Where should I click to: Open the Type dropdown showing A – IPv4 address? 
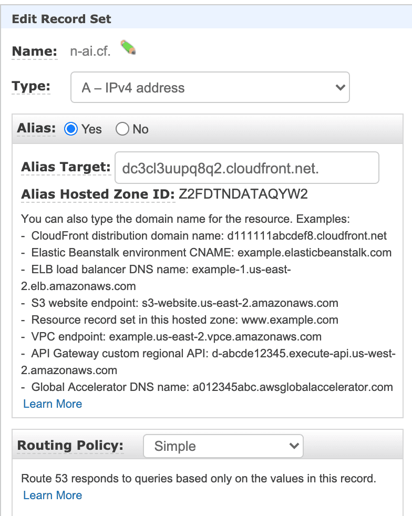210,87
